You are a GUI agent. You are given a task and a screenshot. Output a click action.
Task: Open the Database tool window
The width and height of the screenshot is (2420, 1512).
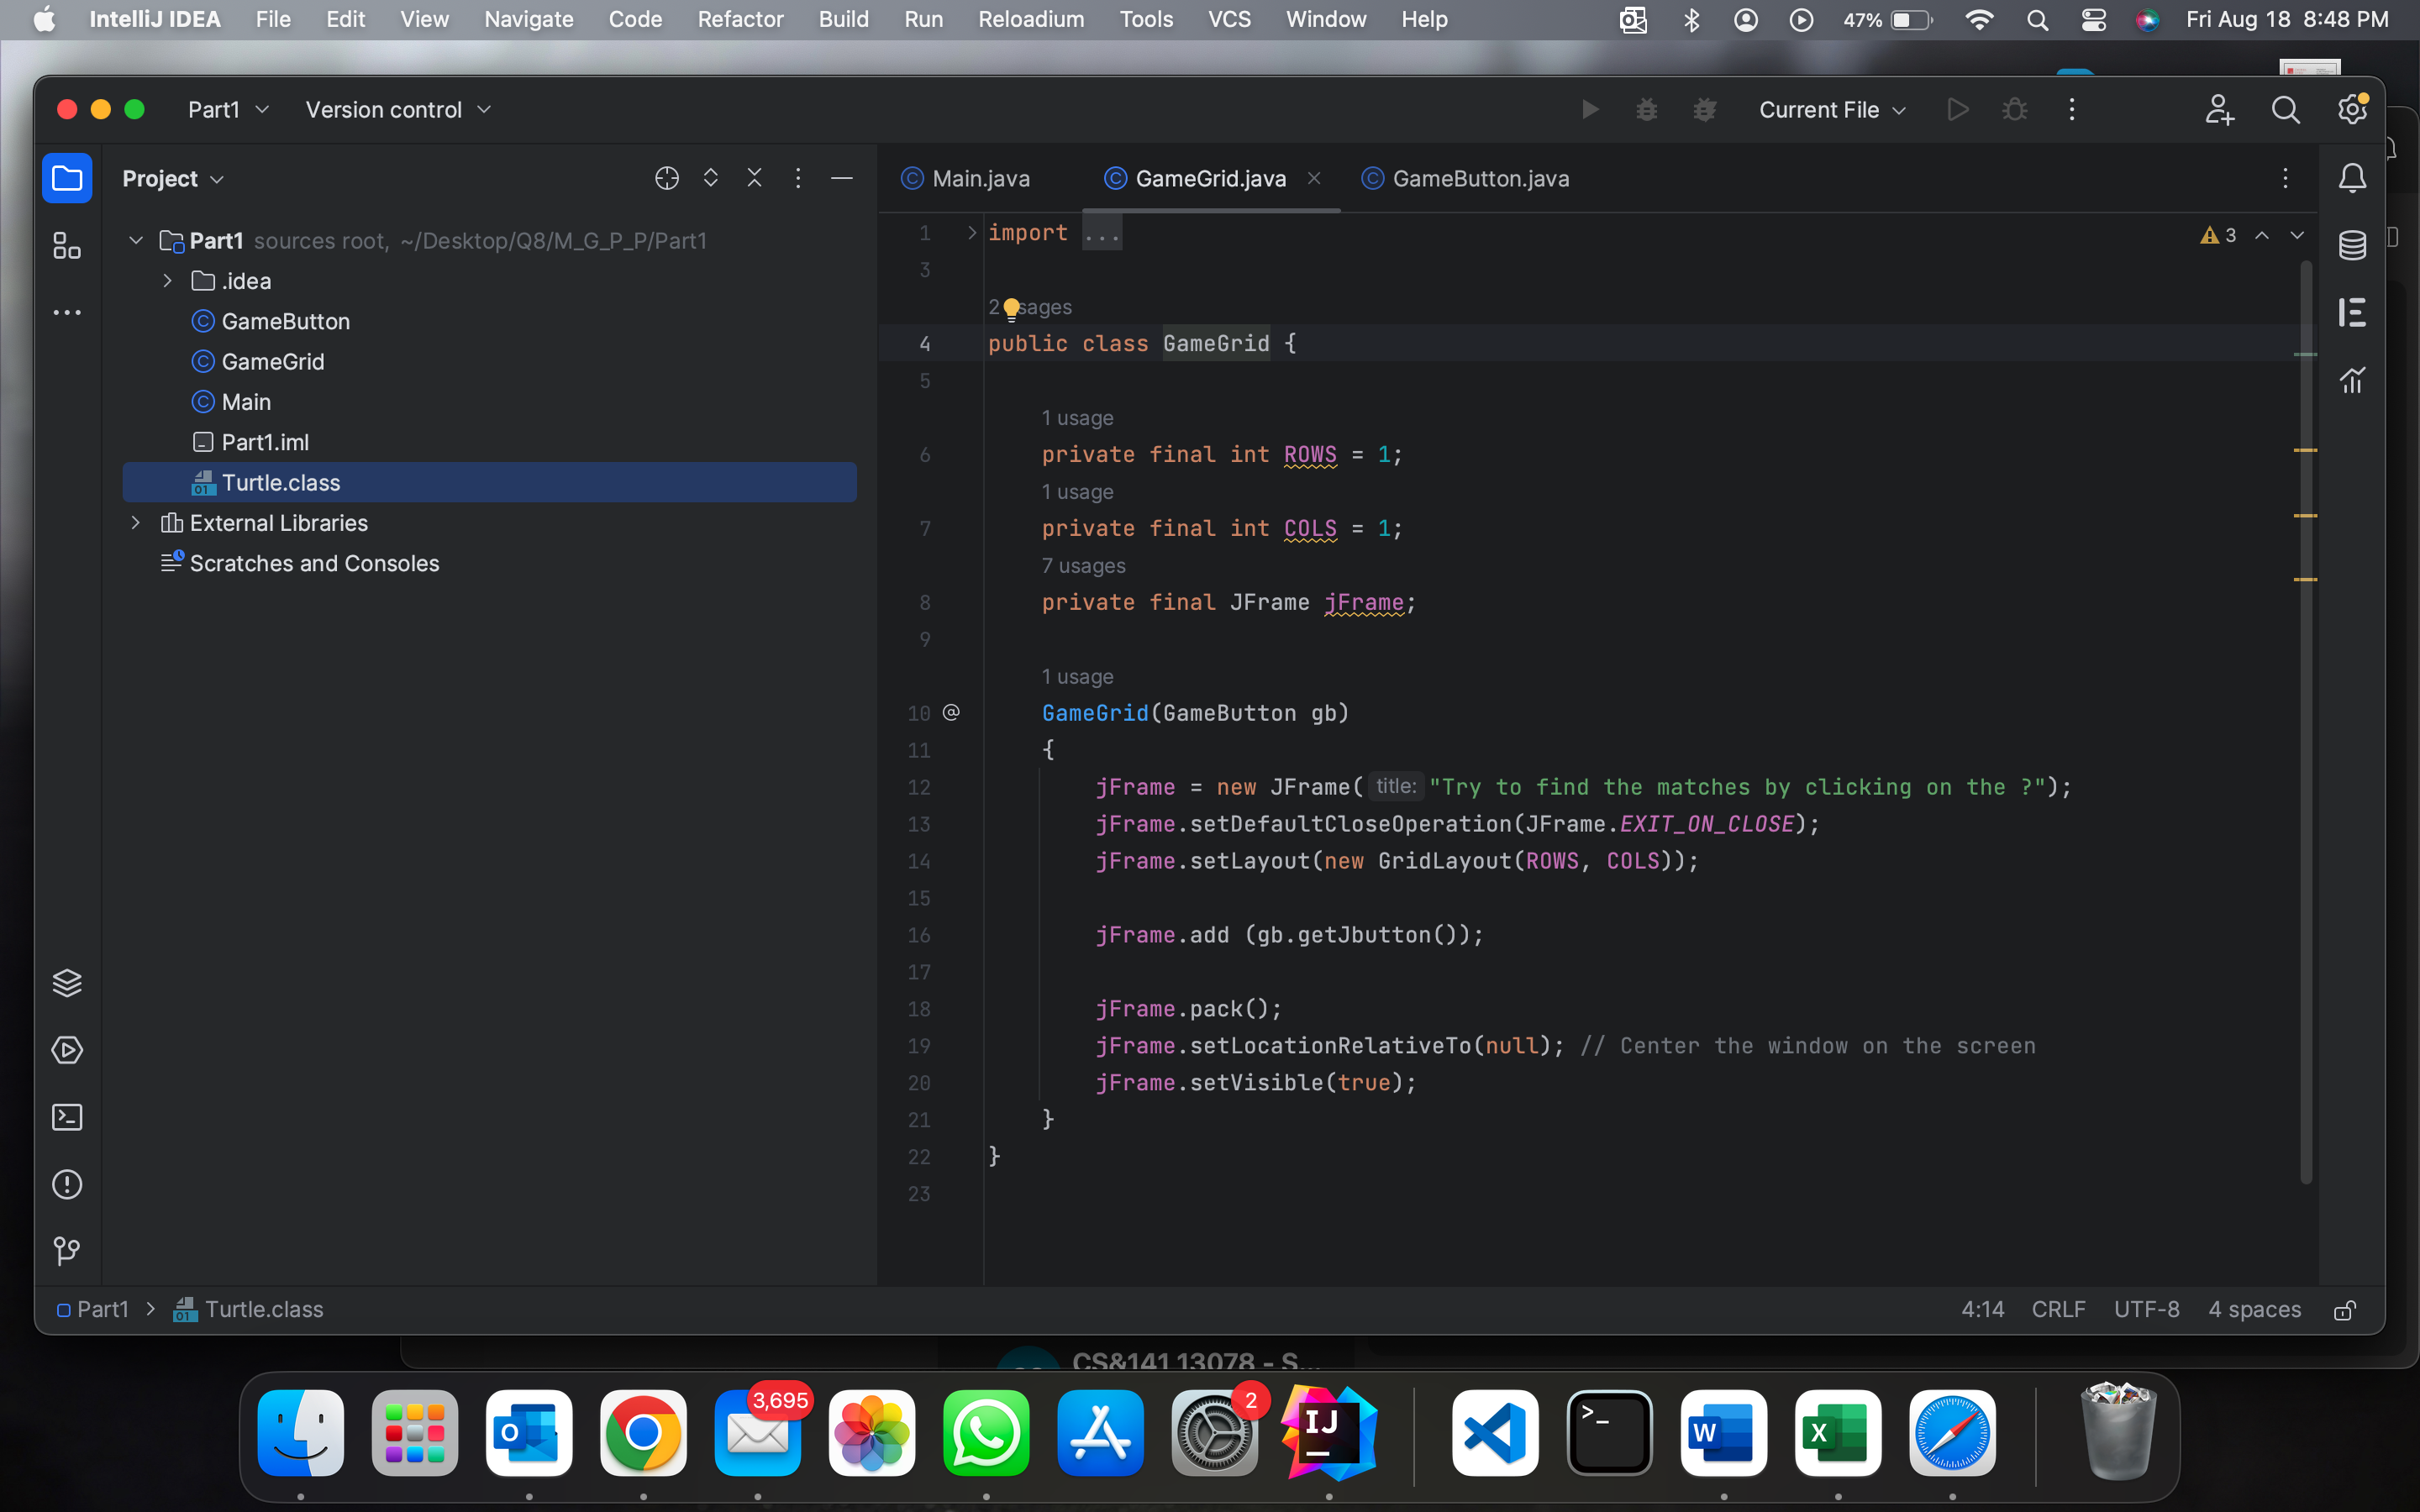click(x=2352, y=245)
